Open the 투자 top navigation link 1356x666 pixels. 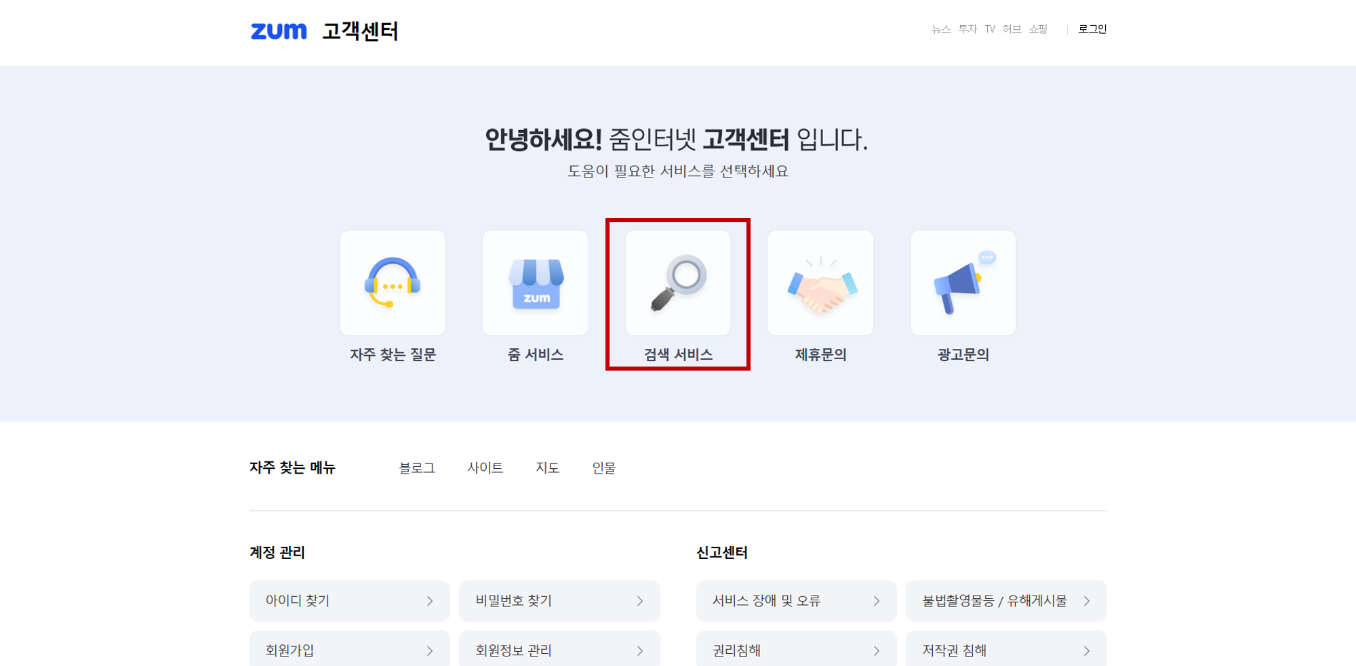[x=968, y=29]
